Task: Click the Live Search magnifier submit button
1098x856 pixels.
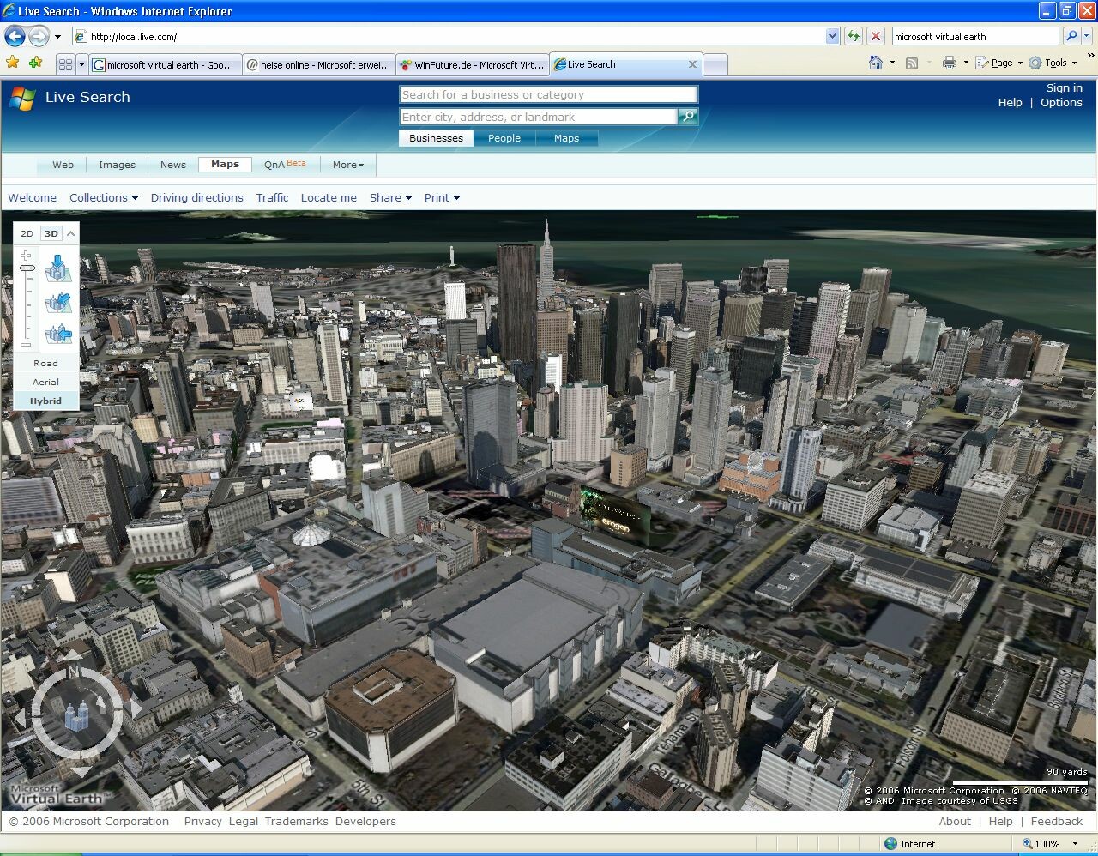Action: coord(688,117)
